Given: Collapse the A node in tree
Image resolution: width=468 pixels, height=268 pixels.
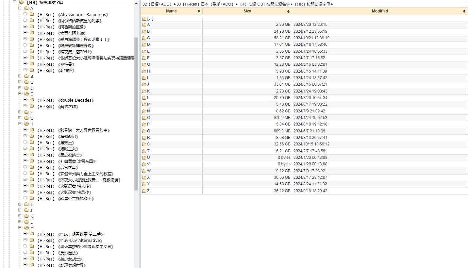Looking at the screenshot, I should click(20, 8).
